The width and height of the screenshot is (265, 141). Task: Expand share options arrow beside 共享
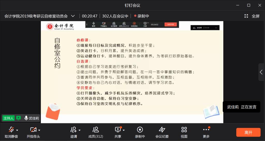[x=124, y=130]
